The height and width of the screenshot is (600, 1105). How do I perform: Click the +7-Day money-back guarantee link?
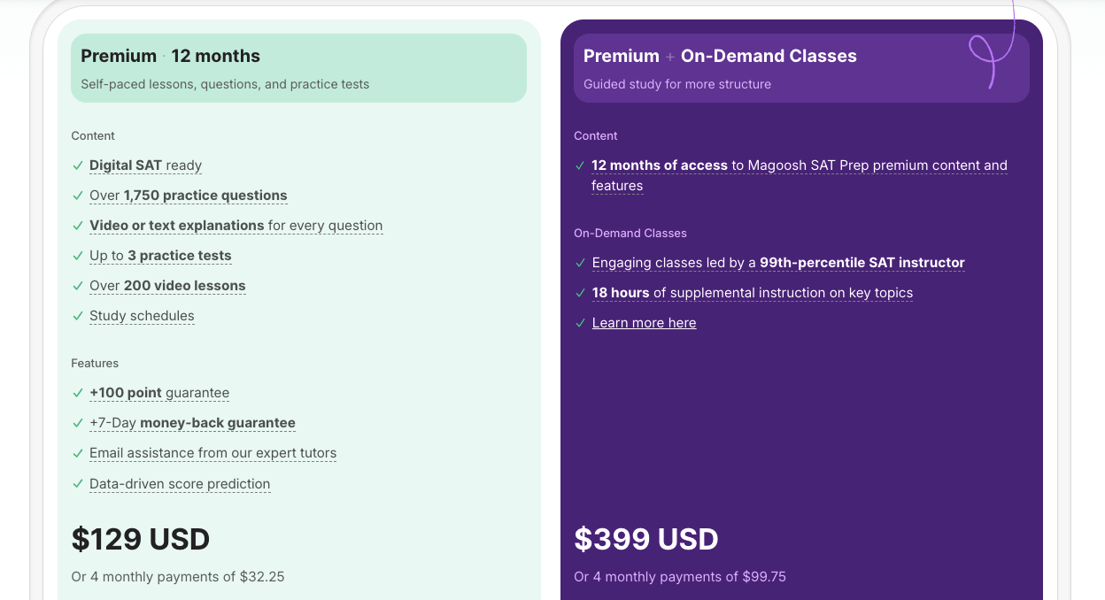tap(192, 423)
